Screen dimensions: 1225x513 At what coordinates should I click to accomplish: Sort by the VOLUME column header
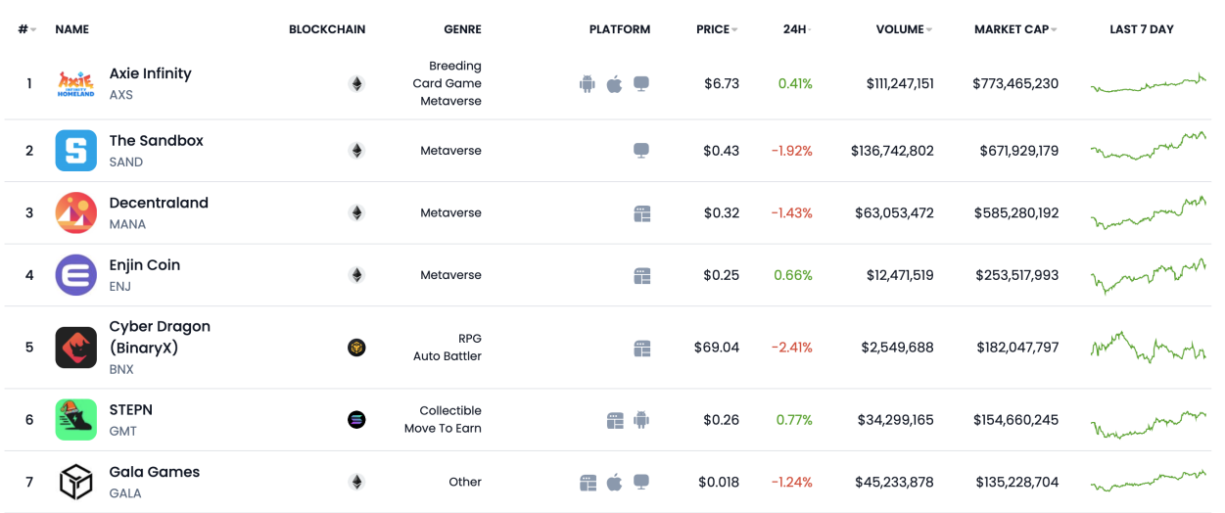[x=903, y=29]
